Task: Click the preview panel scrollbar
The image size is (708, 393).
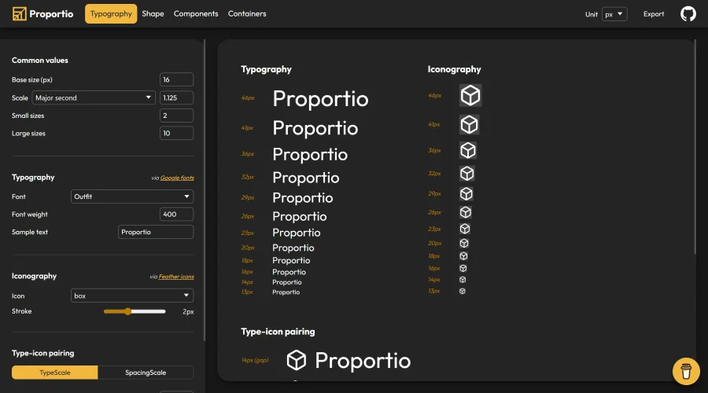Action: point(695,147)
